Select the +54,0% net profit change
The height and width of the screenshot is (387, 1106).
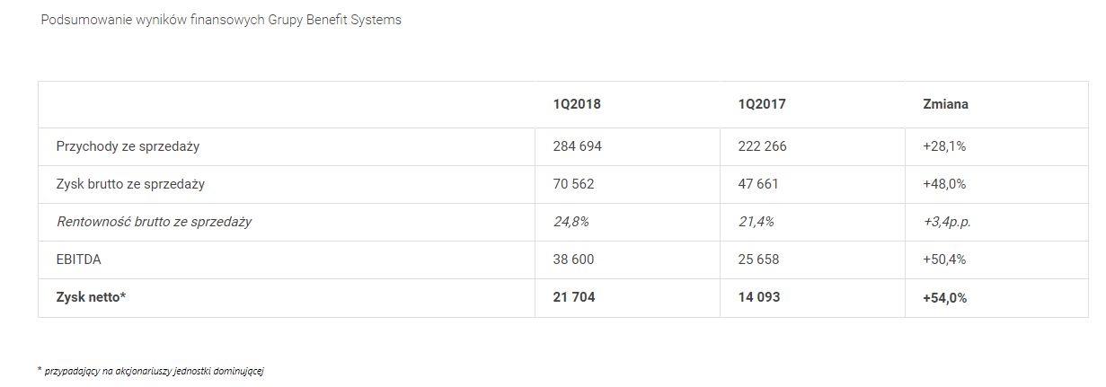pos(945,297)
